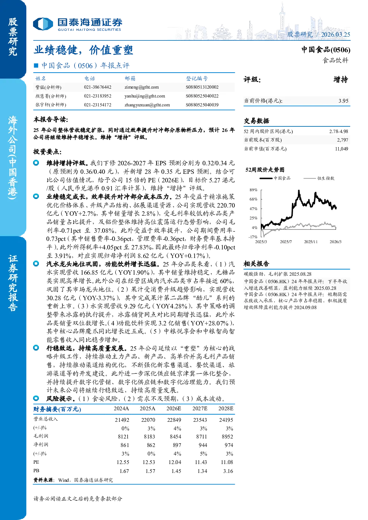368x520 pixels.
Task: Select the title '业绩稳健，价值重塑'
Action: click(83, 50)
